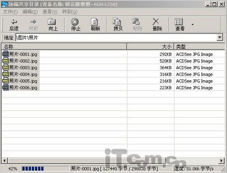227x173 pixels.
Task: Click the 292KB size cell
Action: (166, 54)
